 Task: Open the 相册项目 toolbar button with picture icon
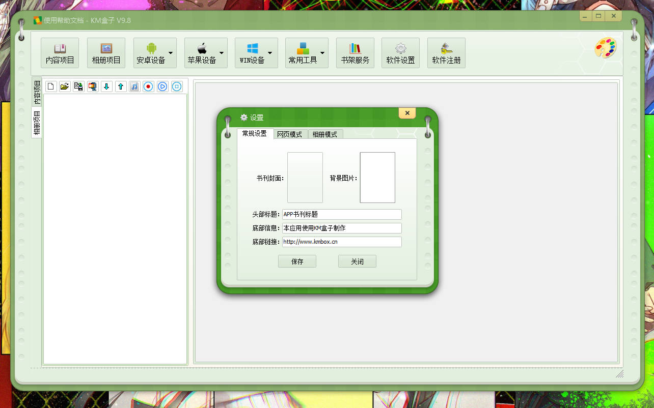(106, 53)
